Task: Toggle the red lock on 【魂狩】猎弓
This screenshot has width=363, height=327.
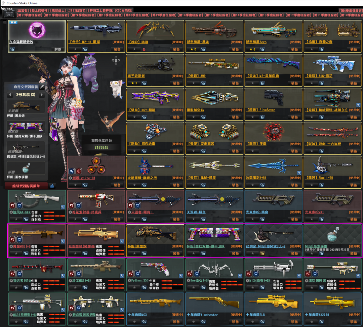Action: [x=144, y=49]
